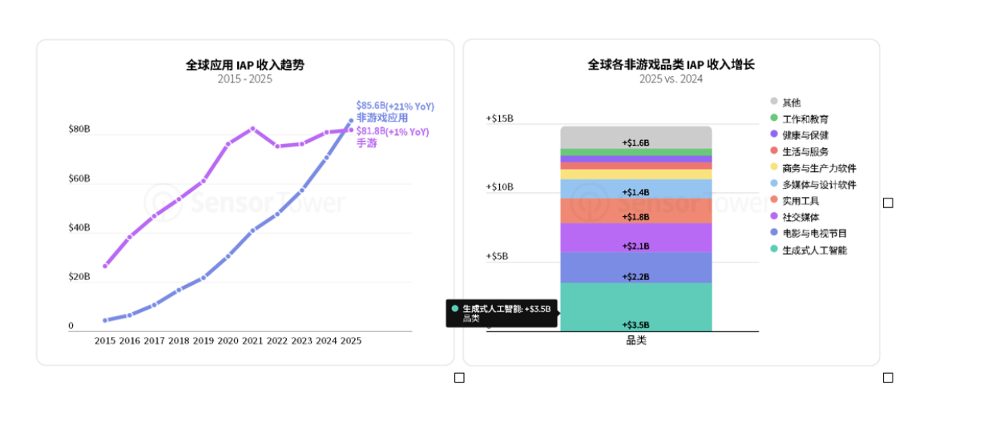The height and width of the screenshot is (429, 1000).
Task: Click the $20B y-axis label
Action: pos(79,277)
